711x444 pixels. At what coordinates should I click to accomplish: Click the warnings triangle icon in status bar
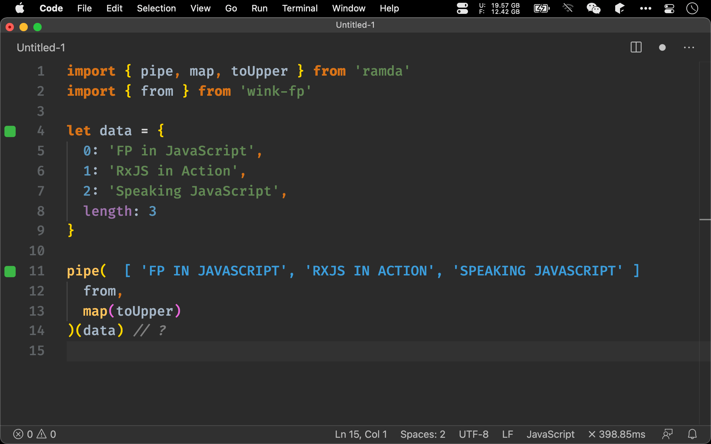click(42, 434)
